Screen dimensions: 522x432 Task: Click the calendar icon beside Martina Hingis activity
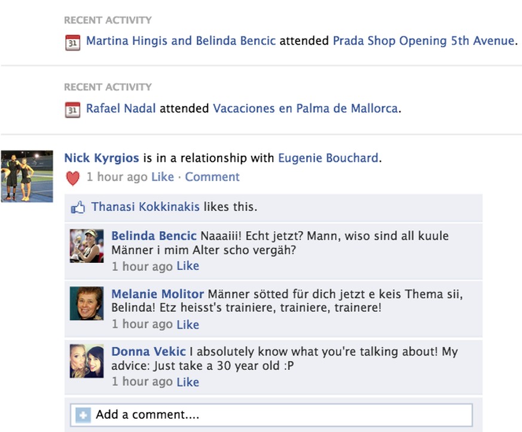[x=72, y=42]
